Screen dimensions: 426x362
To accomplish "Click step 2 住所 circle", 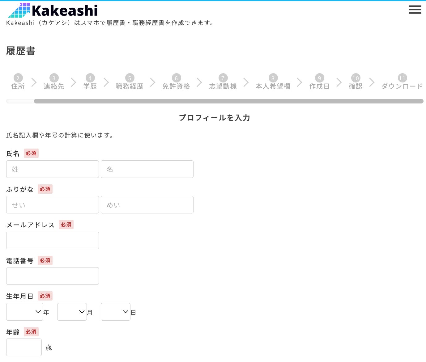I will tap(18, 78).
